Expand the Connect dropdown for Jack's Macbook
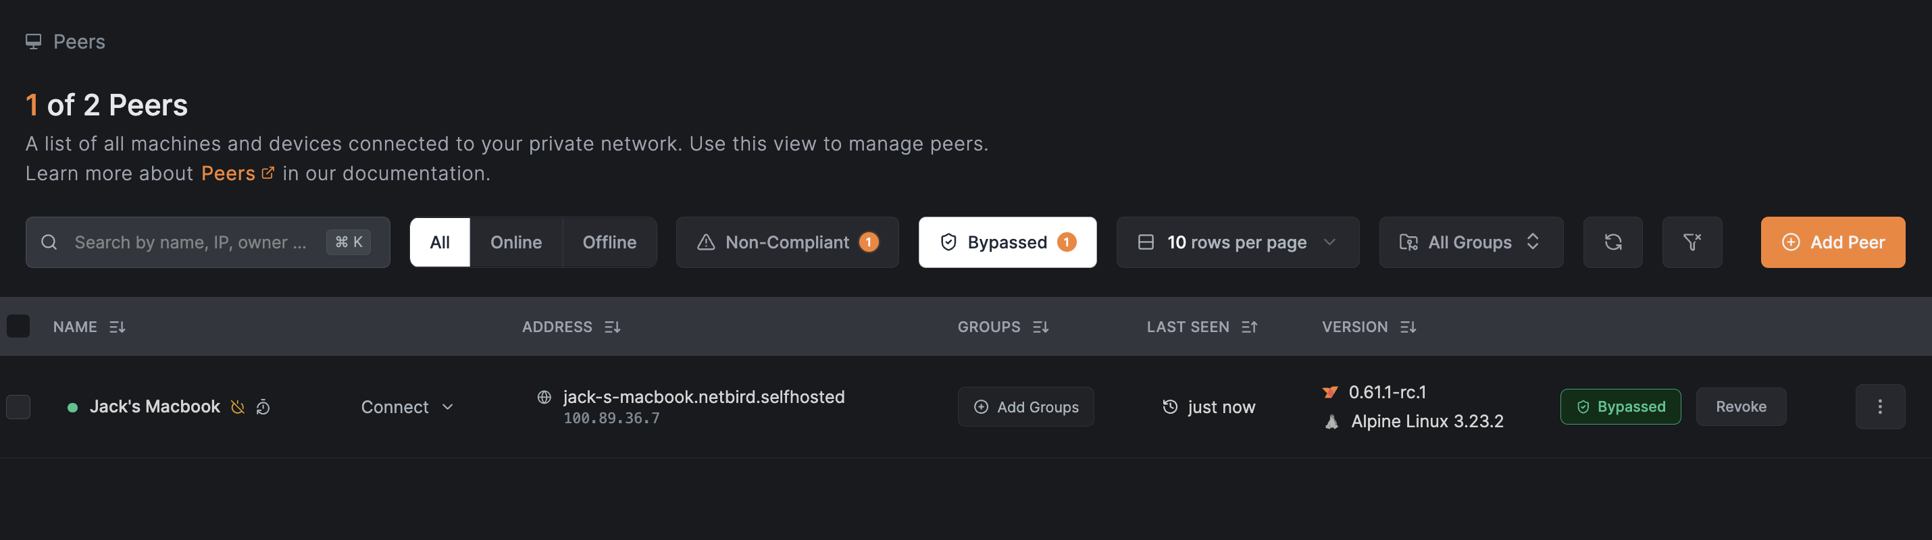Viewport: 1932px width, 540px height. click(407, 406)
